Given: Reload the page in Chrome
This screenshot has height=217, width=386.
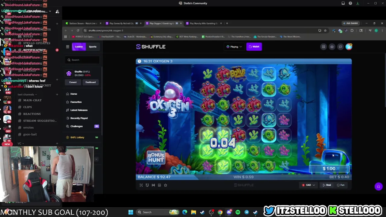Looking at the screenshot, I should click(78, 30).
